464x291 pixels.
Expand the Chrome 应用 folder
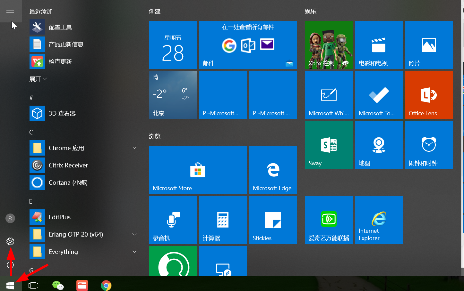pyautogui.click(x=84, y=148)
